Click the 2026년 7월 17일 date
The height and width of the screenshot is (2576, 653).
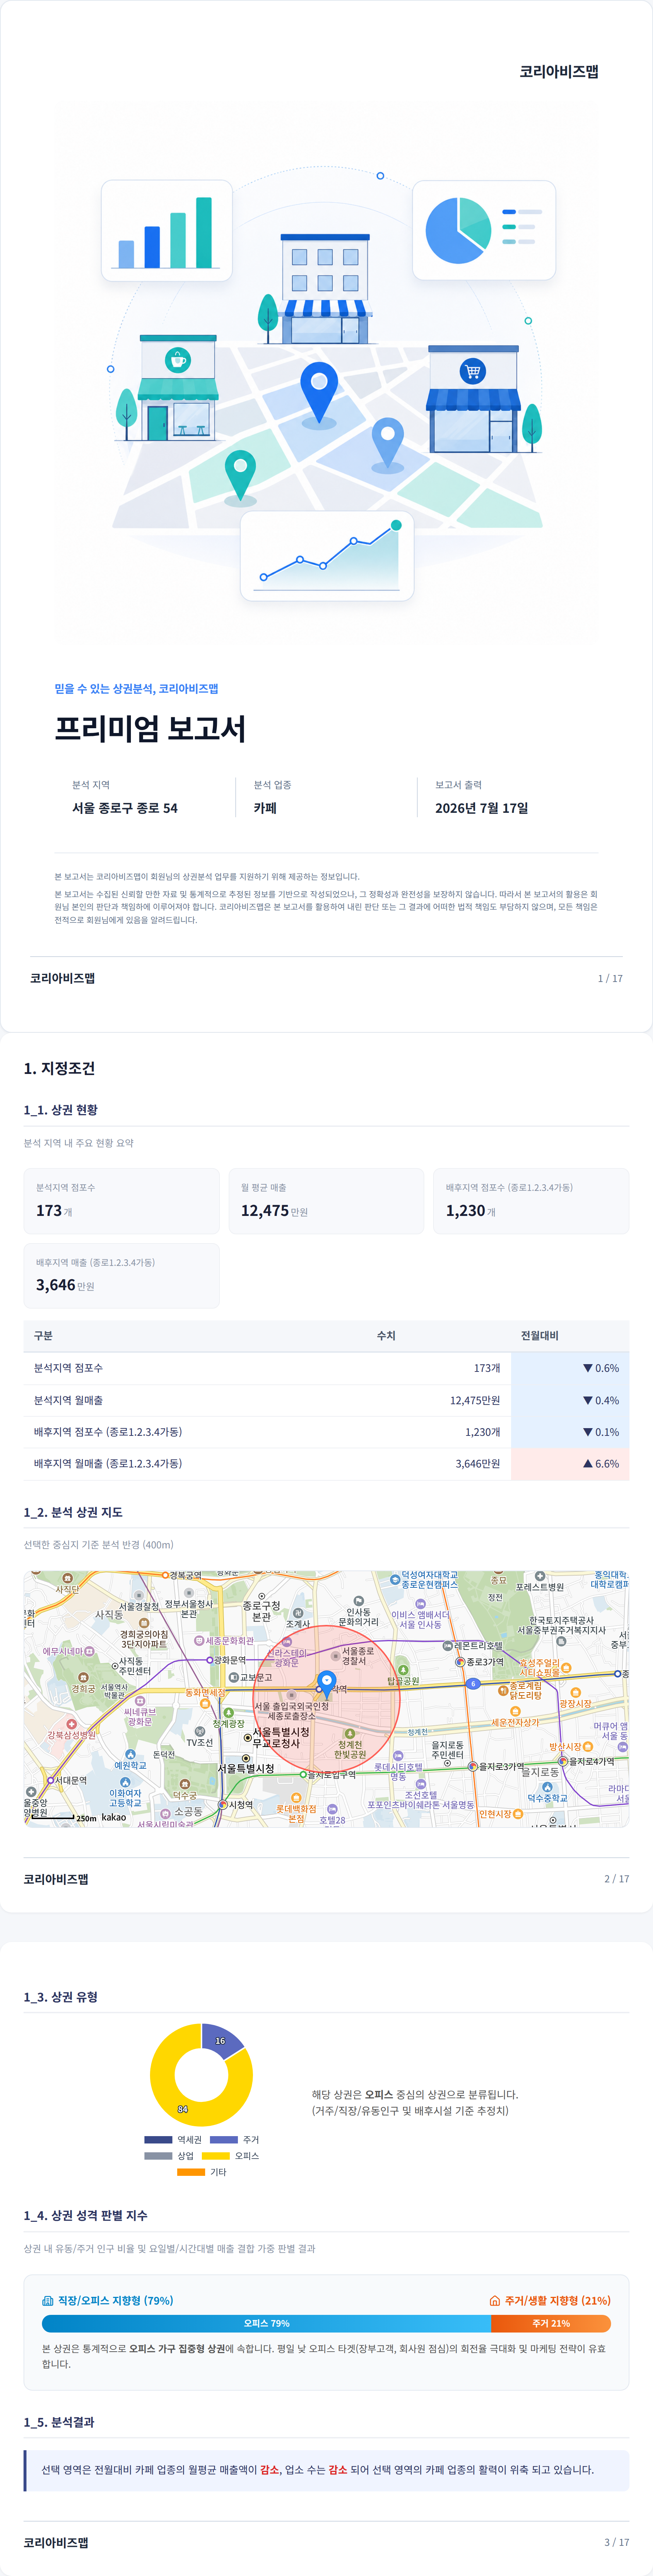482,808
